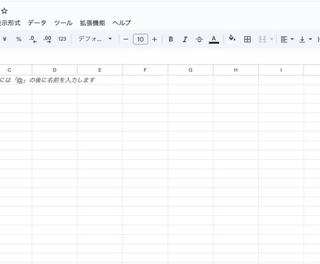Toggle italic formatting
Viewport: 320px width, 264px height.
[185, 39]
